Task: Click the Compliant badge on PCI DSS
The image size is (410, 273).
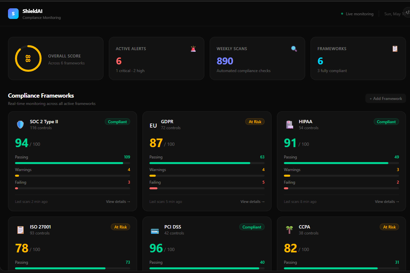Action: coord(252,227)
